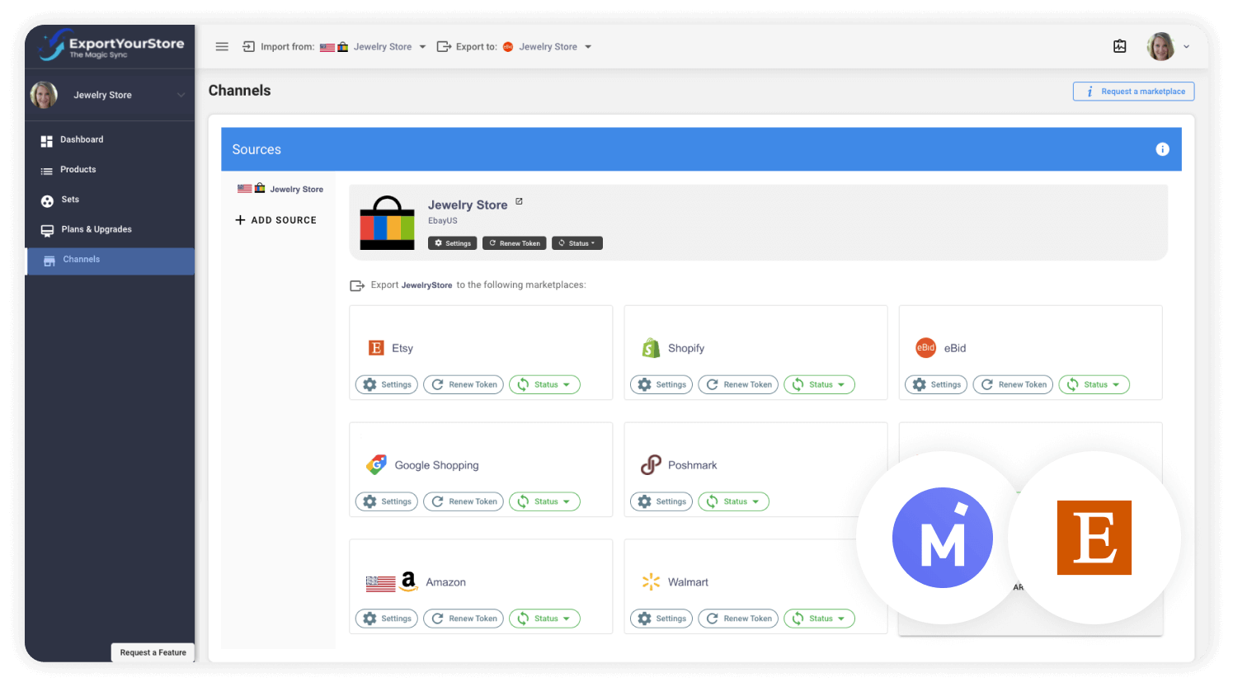Click the sidebar Jewelry Store avatar
1233x687 pixels.
44,95
